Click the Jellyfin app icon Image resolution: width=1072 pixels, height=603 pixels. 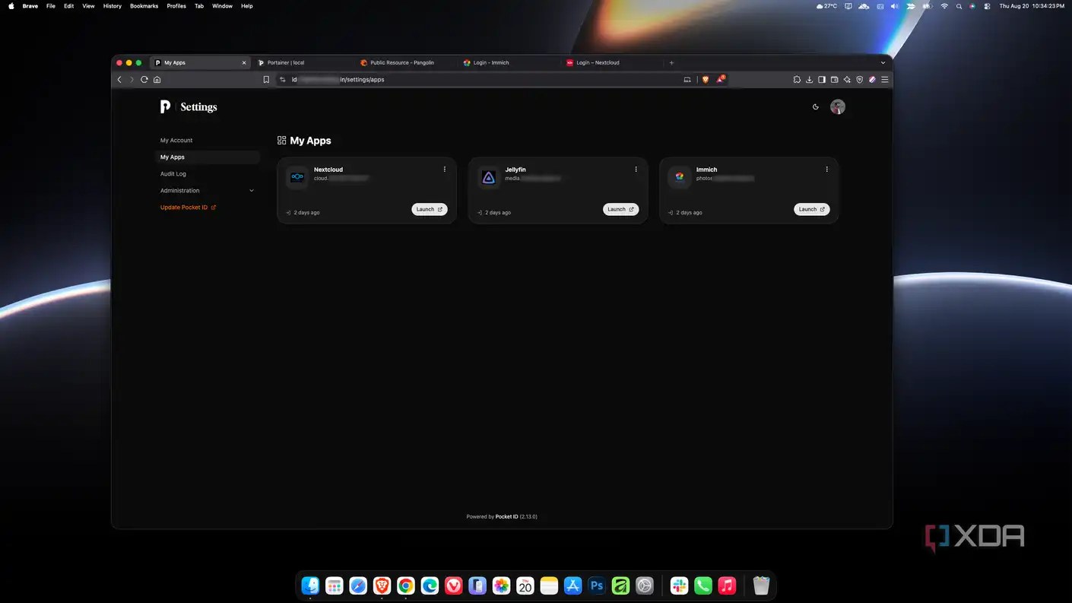click(x=488, y=177)
